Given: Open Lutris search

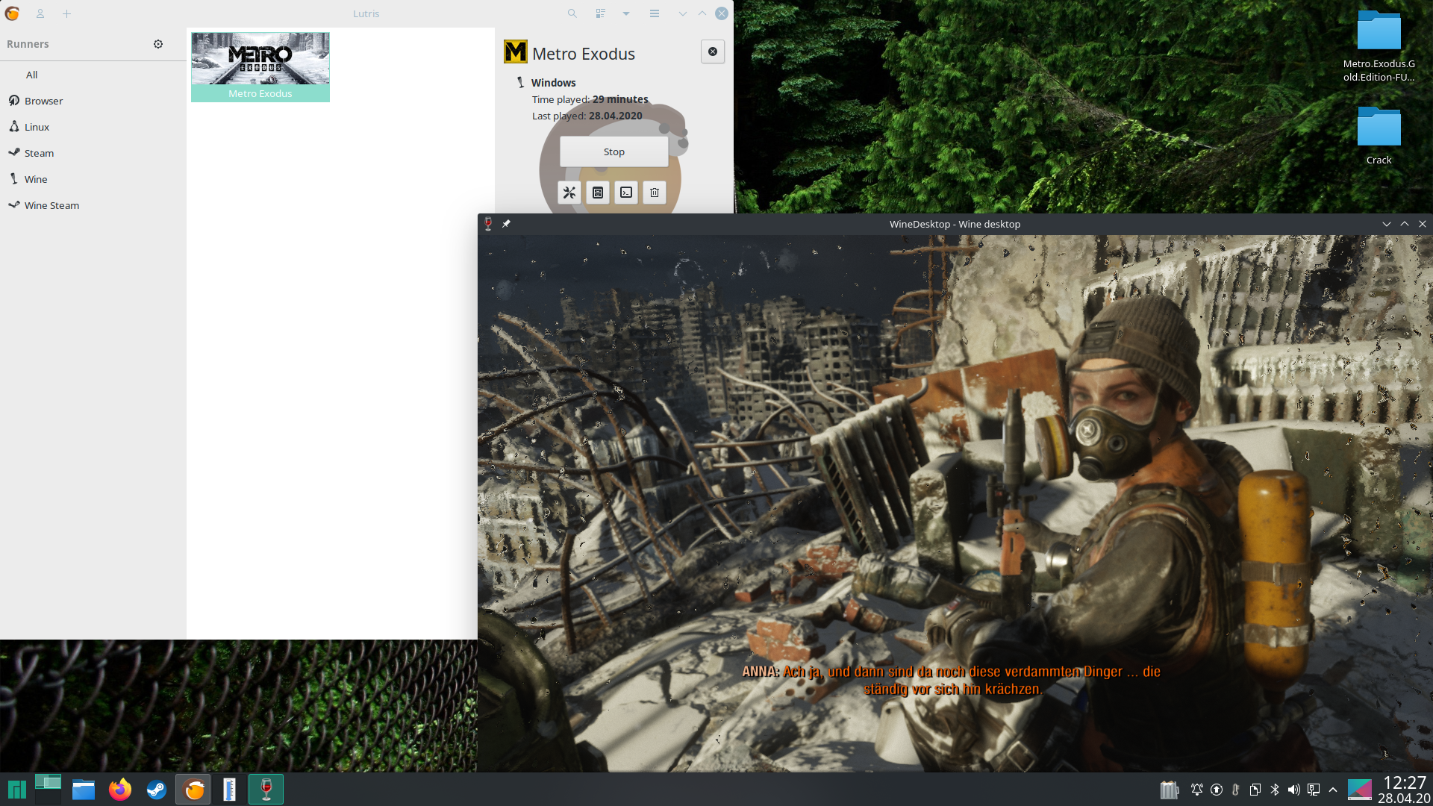Looking at the screenshot, I should (x=571, y=13).
